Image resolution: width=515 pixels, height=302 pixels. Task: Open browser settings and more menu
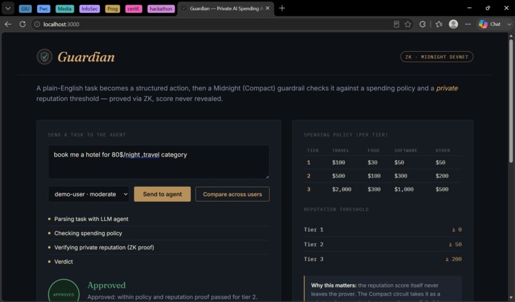tap(468, 24)
